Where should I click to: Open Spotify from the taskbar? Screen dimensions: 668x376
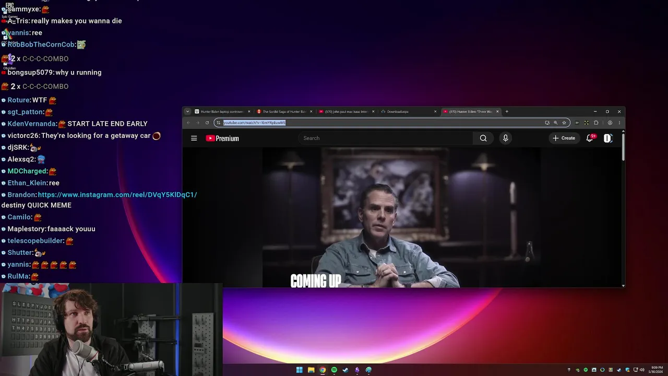pos(334,370)
